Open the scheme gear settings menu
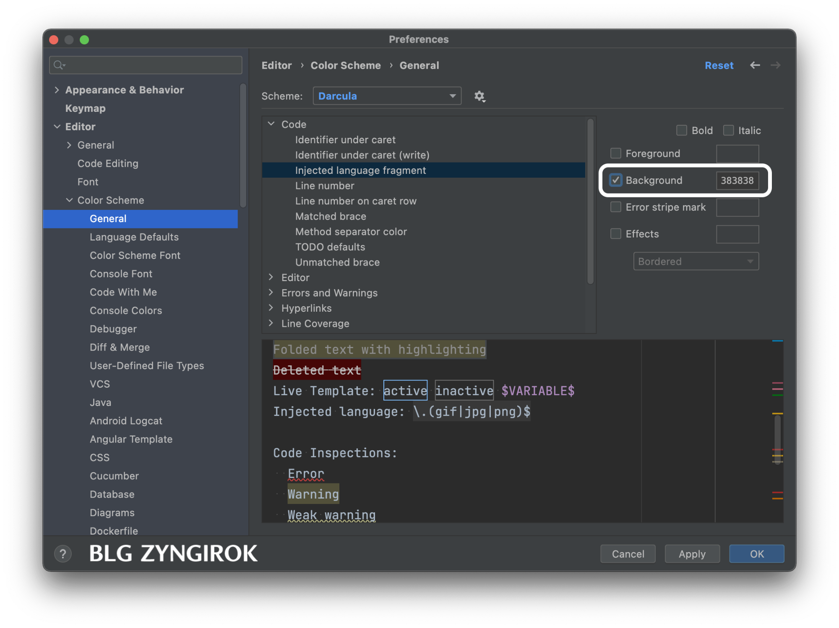Screen dimensions: 839x628 479,96
